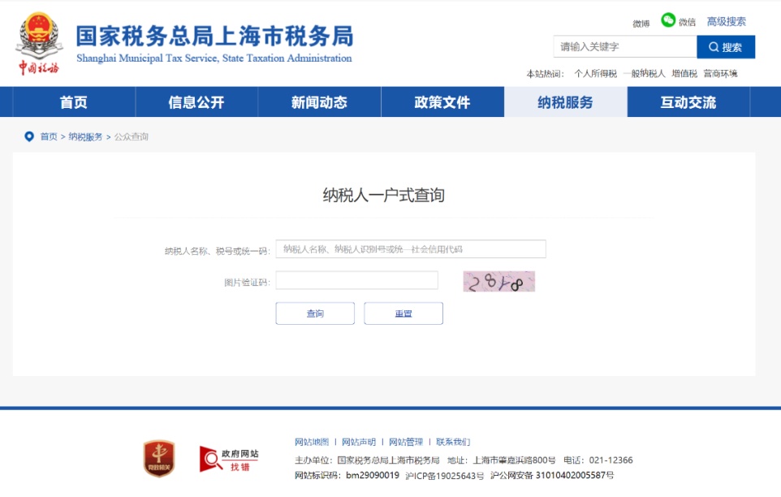Select hot word 一般纳税人
The width and height of the screenshot is (781, 497).
pyautogui.click(x=644, y=74)
